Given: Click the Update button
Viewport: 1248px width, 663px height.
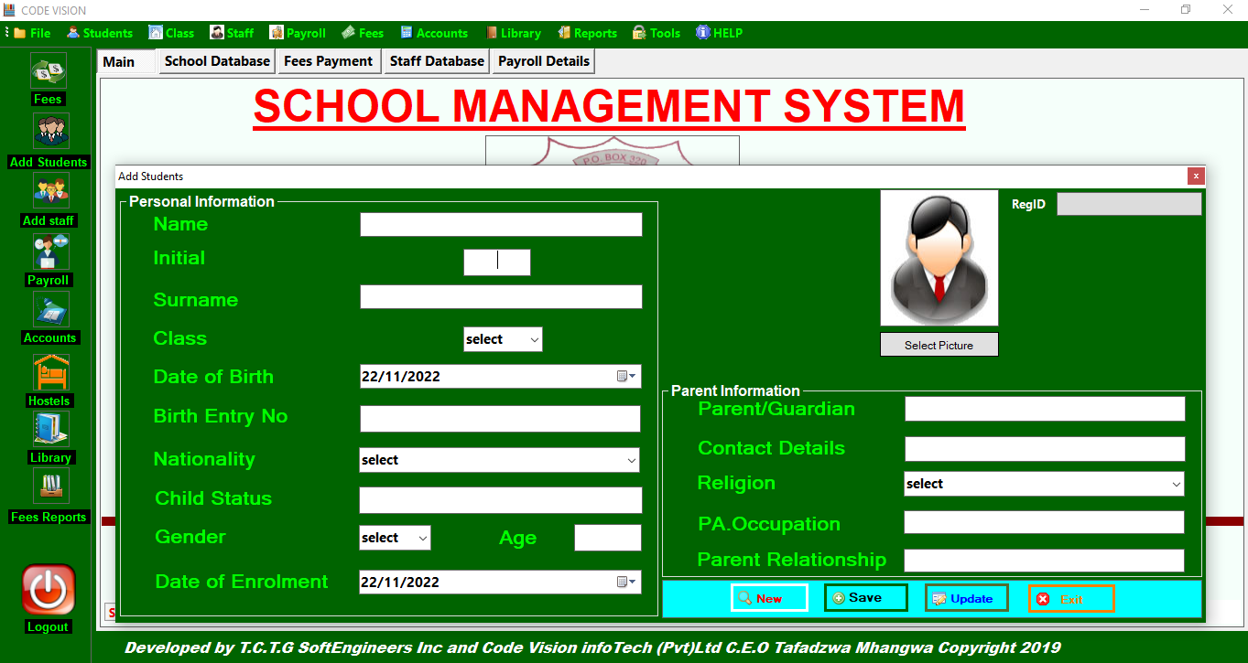Looking at the screenshot, I should pyautogui.click(x=966, y=598).
